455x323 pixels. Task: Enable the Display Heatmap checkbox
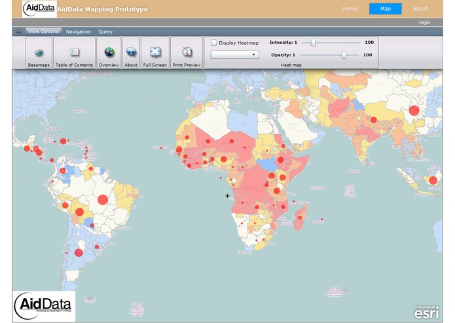(x=214, y=42)
